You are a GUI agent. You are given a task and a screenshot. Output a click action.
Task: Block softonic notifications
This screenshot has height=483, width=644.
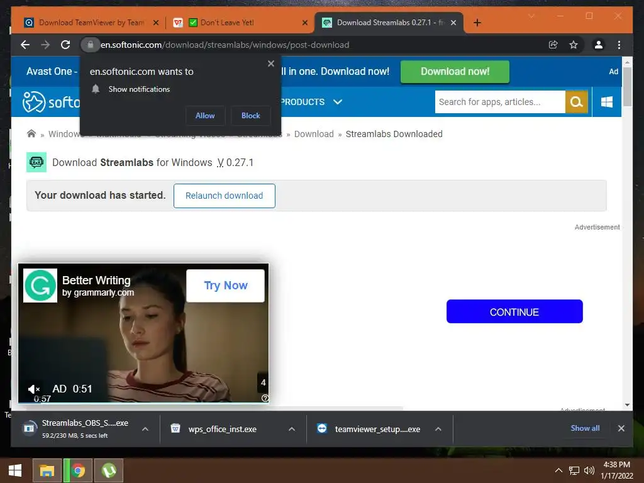tap(250, 116)
